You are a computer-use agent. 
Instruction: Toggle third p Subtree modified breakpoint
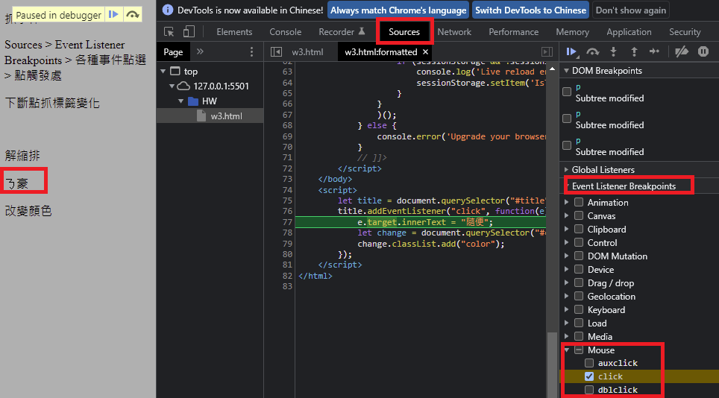pos(567,145)
